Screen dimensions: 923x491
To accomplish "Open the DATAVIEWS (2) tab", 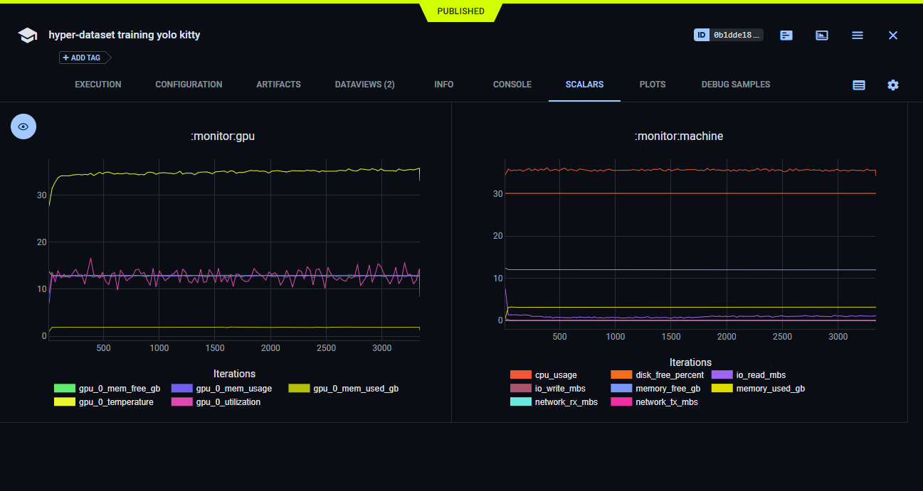I will pyautogui.click(x=364, y=85).
